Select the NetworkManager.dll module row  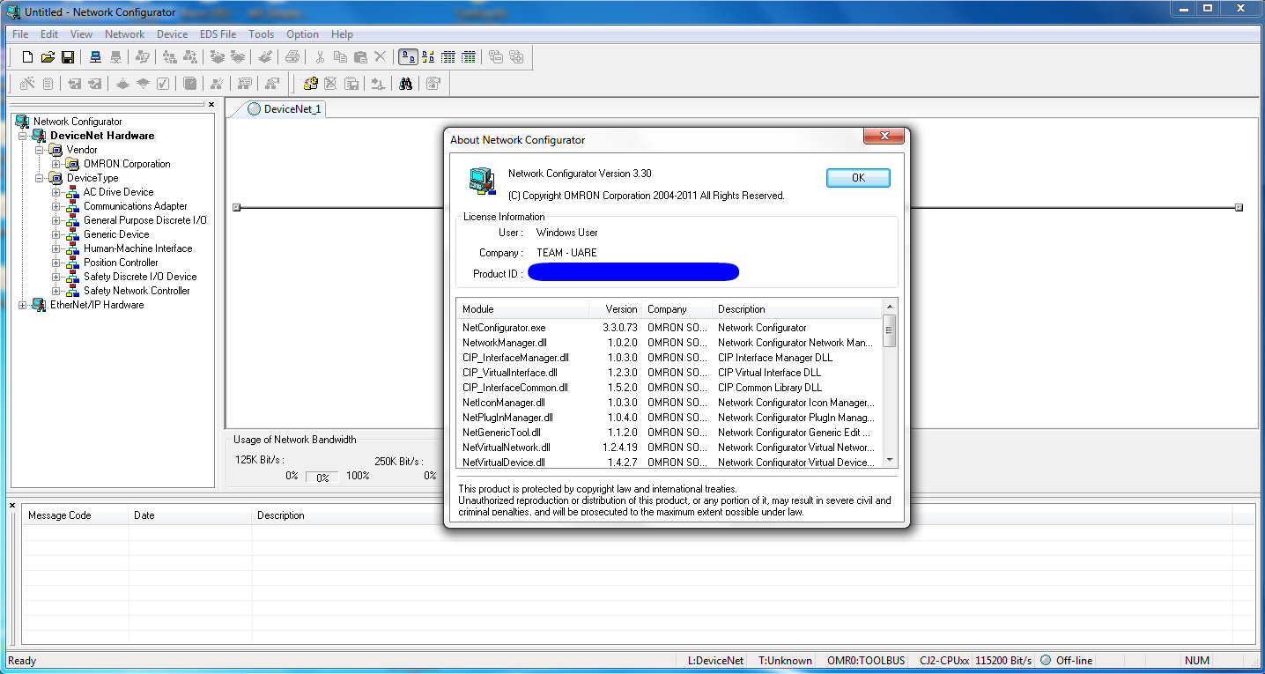pyautogui.click(x=669, y=343)
